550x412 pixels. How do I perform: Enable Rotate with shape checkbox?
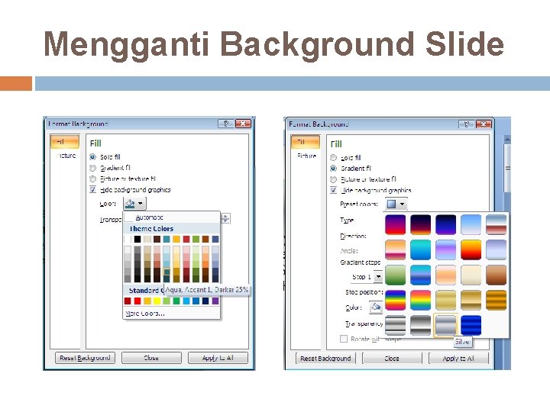[x=344, y=339]
